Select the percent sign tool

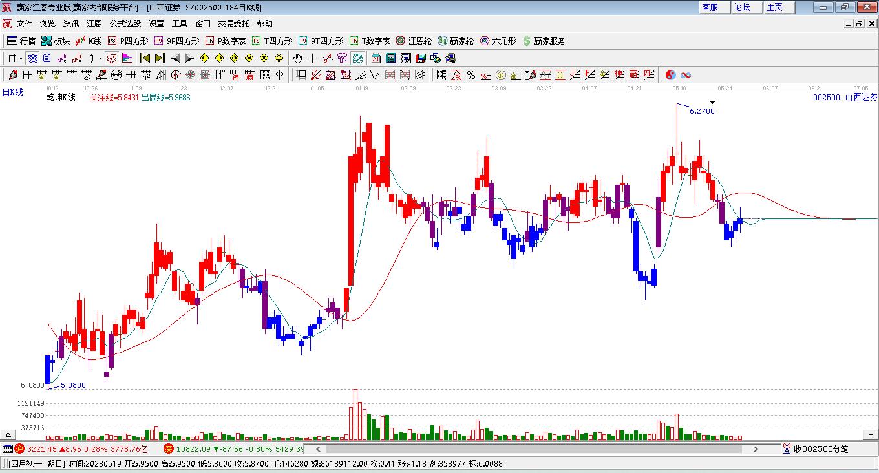(471, 75)
